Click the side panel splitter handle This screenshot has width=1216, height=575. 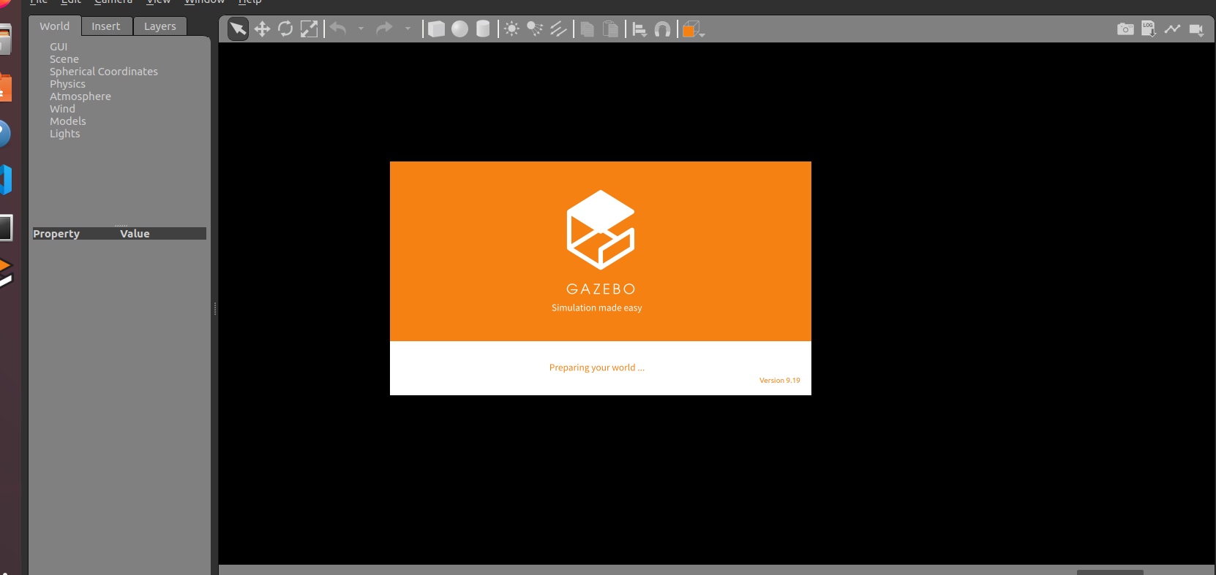215,308
